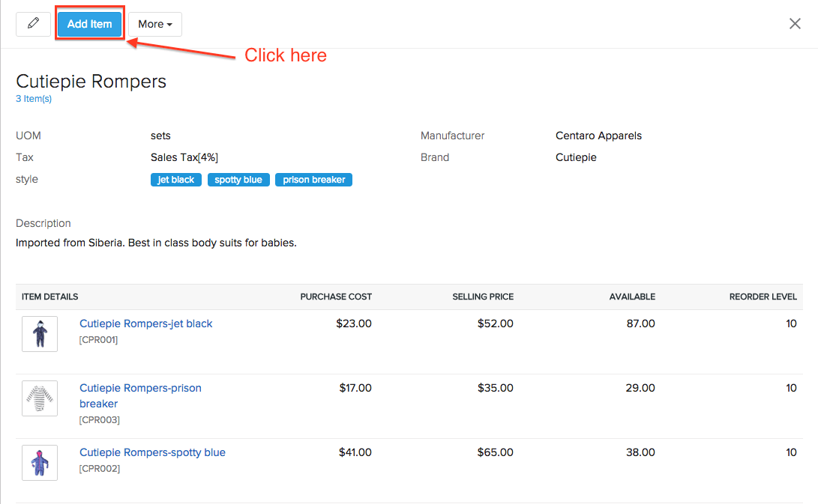Select the jet black style tag

click(x=175, y=179)
